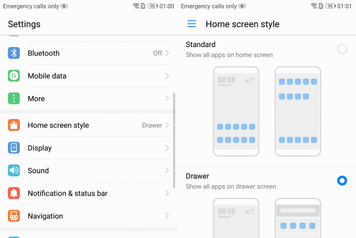Tap notification count badge in left status bar
356x238 pixels.
[x=64, y=6]
